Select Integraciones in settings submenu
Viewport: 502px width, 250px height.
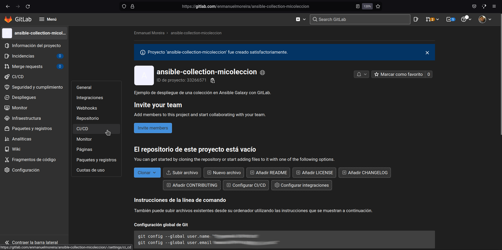[96, 98]
